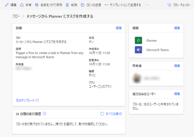Click the status value オン
This screenshot has width=194, height=137.
point(91,42)
